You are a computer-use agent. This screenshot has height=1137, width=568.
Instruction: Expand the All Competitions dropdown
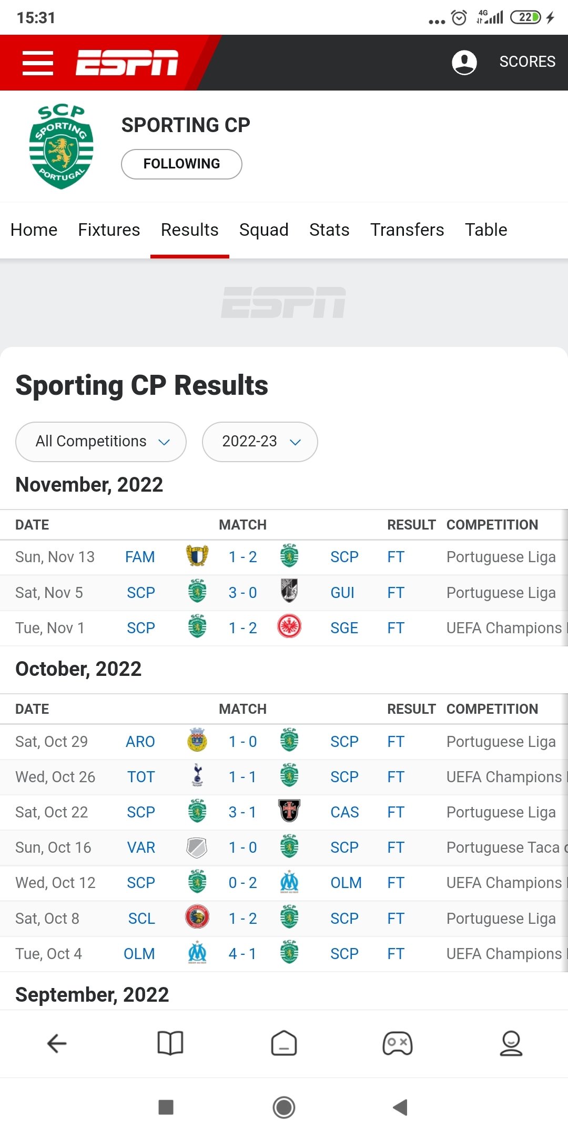101,442
